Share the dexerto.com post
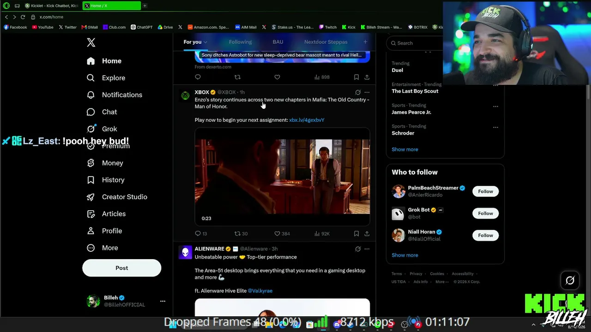 tap(367, 77)
